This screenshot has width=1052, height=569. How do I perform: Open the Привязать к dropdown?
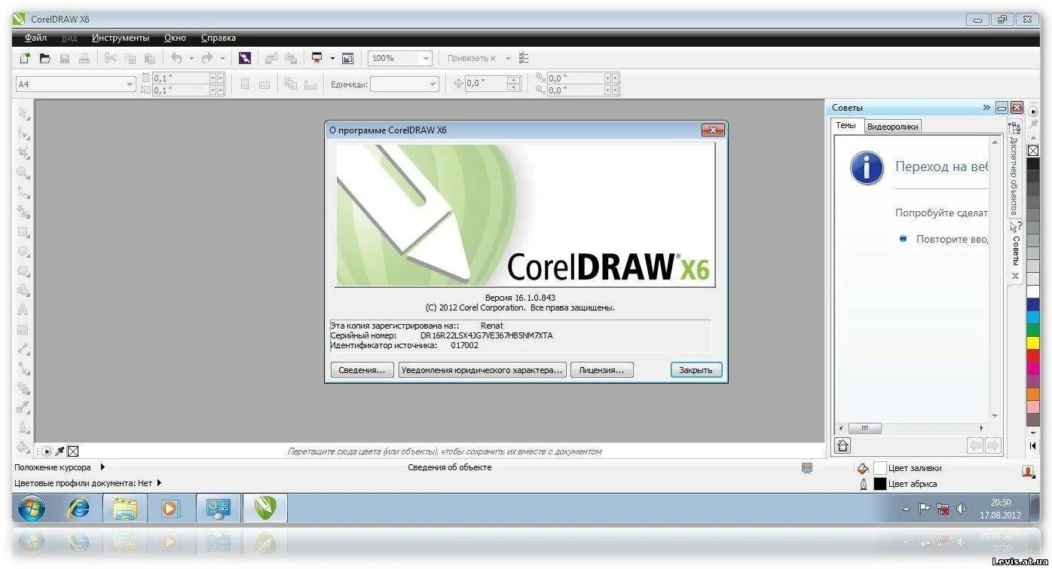508,58
